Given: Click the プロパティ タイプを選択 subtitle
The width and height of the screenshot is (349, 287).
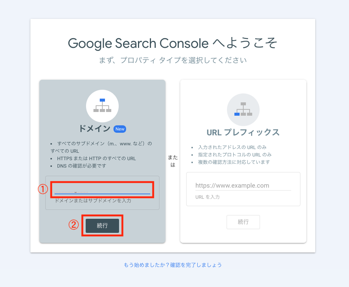Looking at the screenshot, I should pos(173,60).
